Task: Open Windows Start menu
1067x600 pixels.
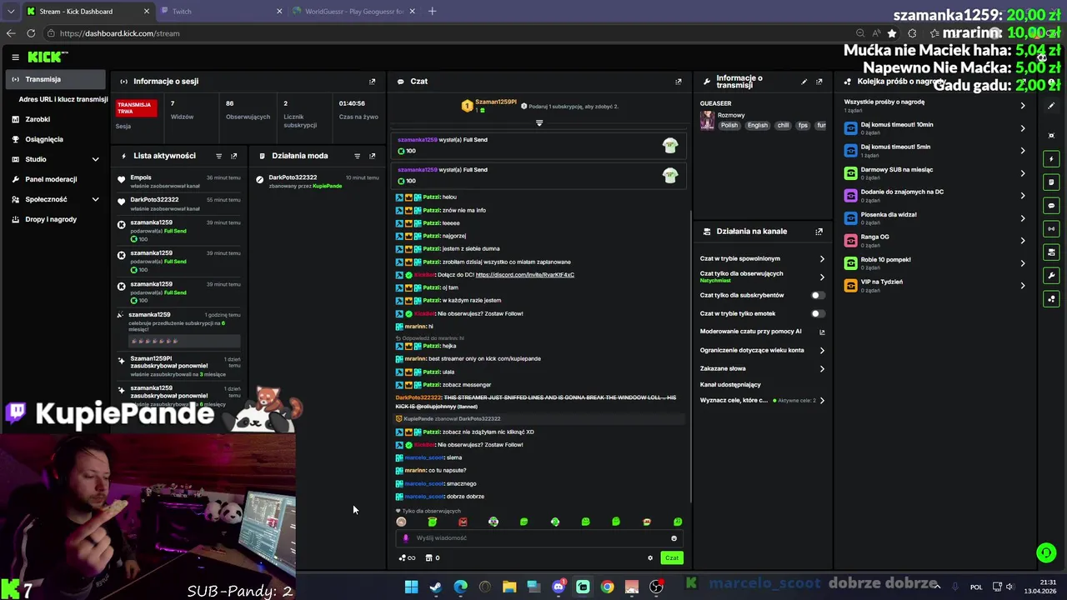Action: click(x=411, y=587)
